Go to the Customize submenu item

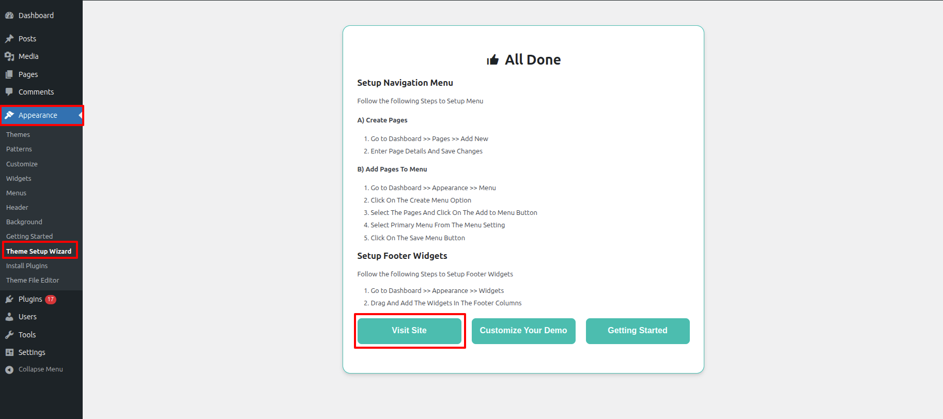22,164
